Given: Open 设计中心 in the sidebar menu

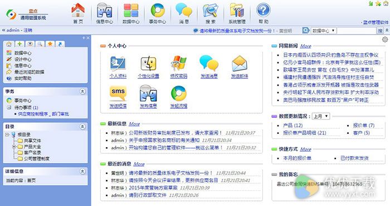Looking at the screenshot, I should (23, 59).
